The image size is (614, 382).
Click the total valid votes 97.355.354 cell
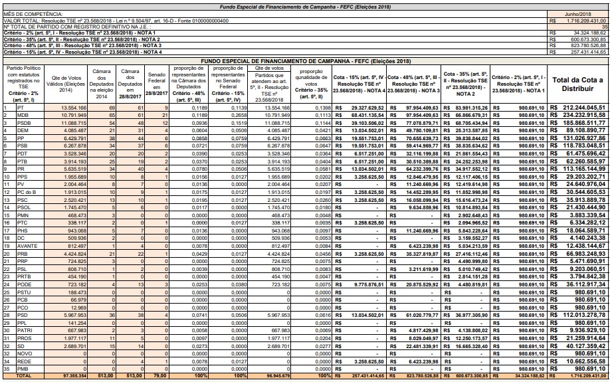click(67, 376)
